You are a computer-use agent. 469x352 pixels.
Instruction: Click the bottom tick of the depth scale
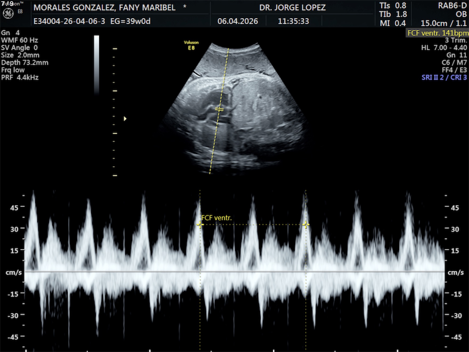click(115, 175)
